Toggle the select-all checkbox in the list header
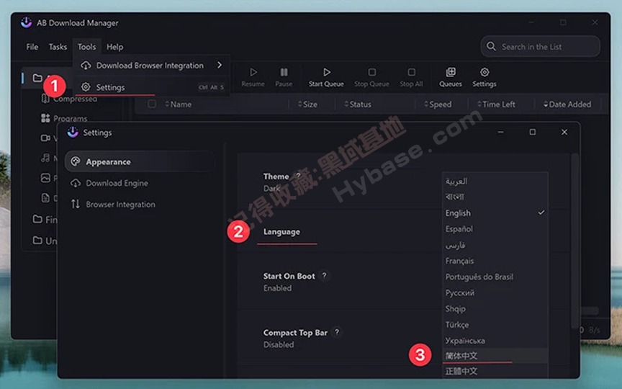622x389 pixels. click(x=151, y=104)
